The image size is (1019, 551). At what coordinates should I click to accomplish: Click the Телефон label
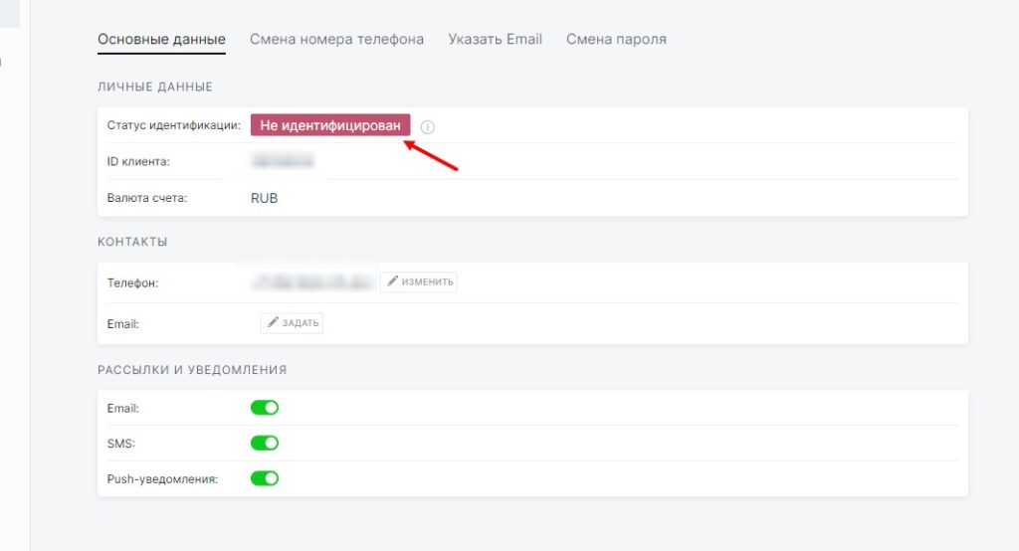coord(132,282)
